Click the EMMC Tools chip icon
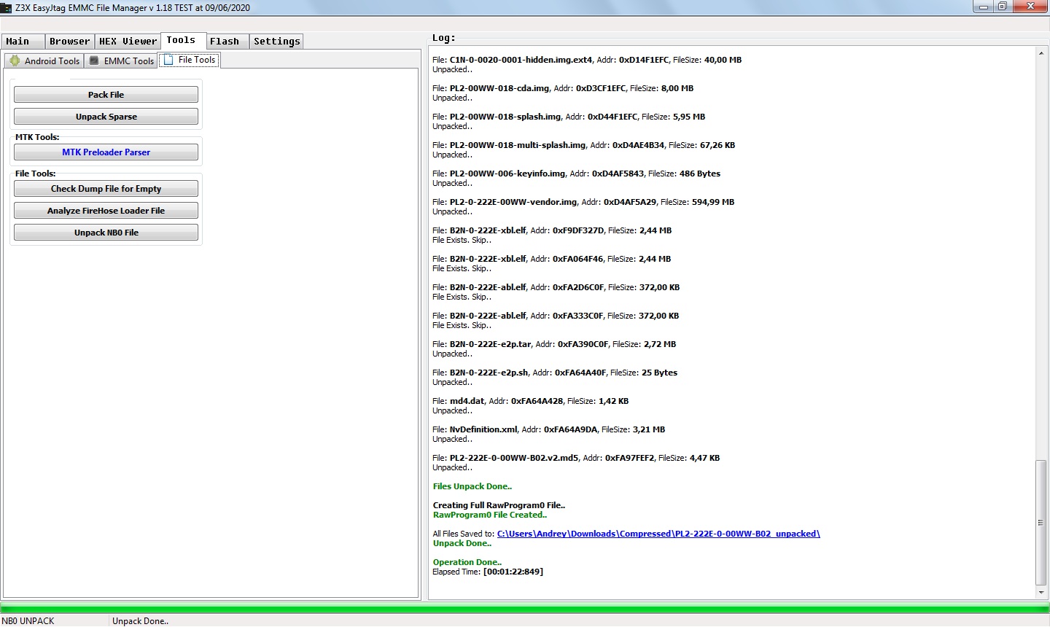This screenshot has width=1050, height=627. pos(94,61)
